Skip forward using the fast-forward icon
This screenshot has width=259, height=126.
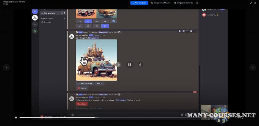coord(141,65)
